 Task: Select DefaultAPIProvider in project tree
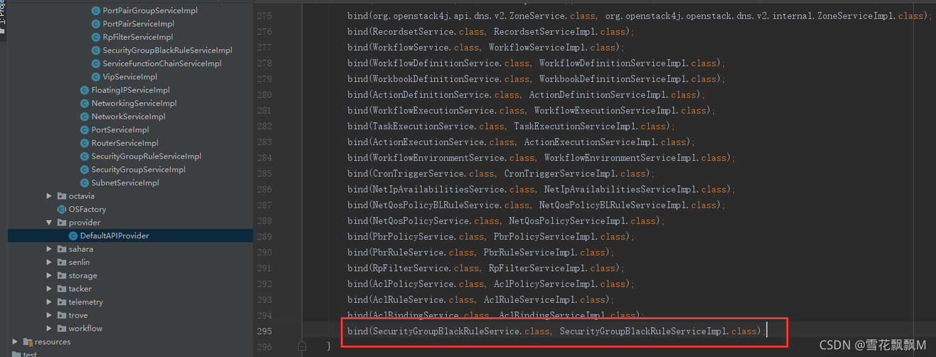[x=130, y=236]
